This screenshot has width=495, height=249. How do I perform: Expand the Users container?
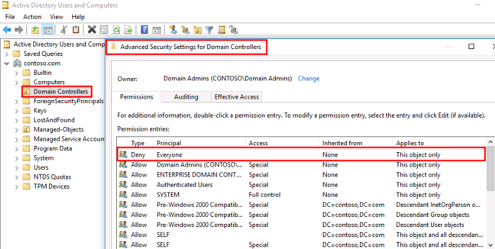point(17,168)
